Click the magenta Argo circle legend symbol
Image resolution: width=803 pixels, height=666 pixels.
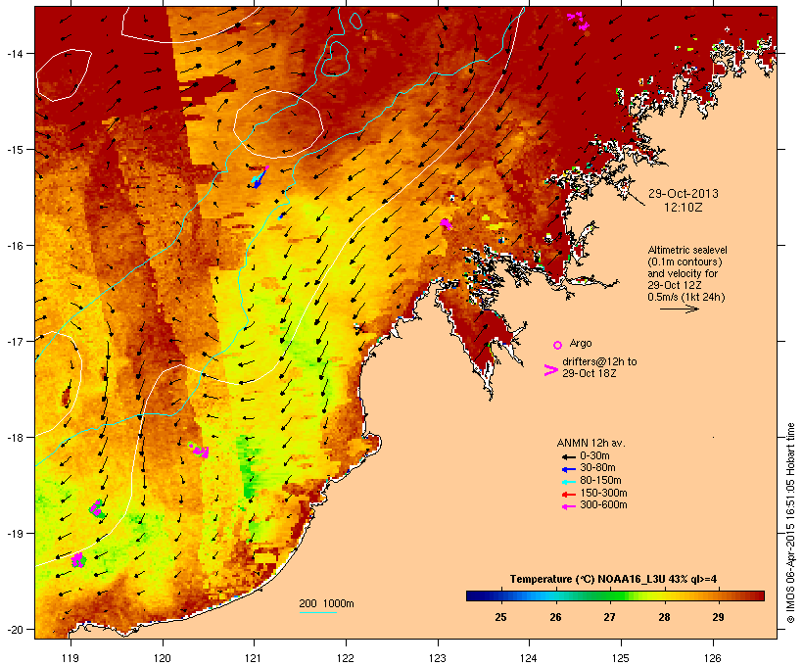point(557,345)
